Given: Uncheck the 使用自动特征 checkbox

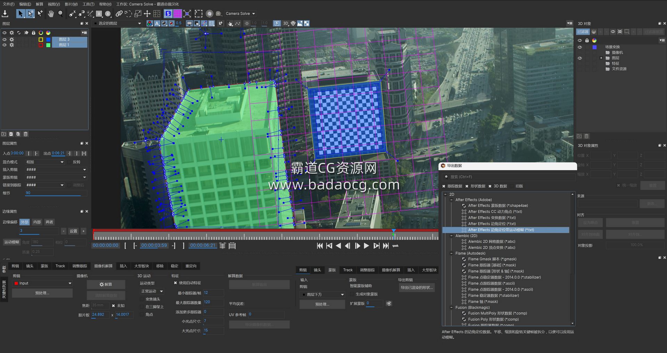Looking at the screenshot, I should pyautogui.click(x=175, y=283).
